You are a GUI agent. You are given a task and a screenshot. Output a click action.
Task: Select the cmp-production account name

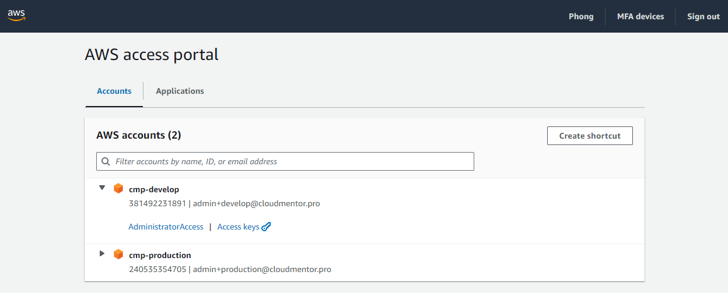pyautogui.click(x=160, y=255)
